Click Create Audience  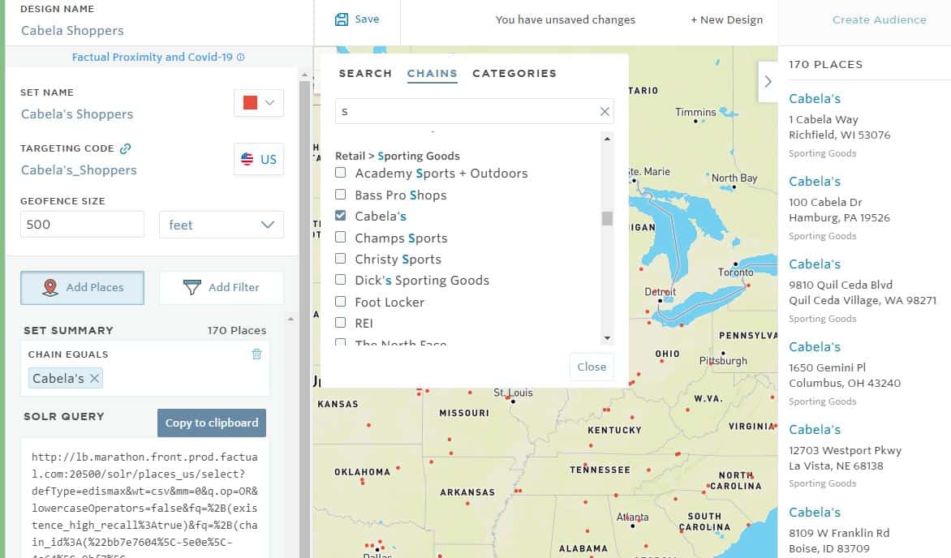(880, 20)
